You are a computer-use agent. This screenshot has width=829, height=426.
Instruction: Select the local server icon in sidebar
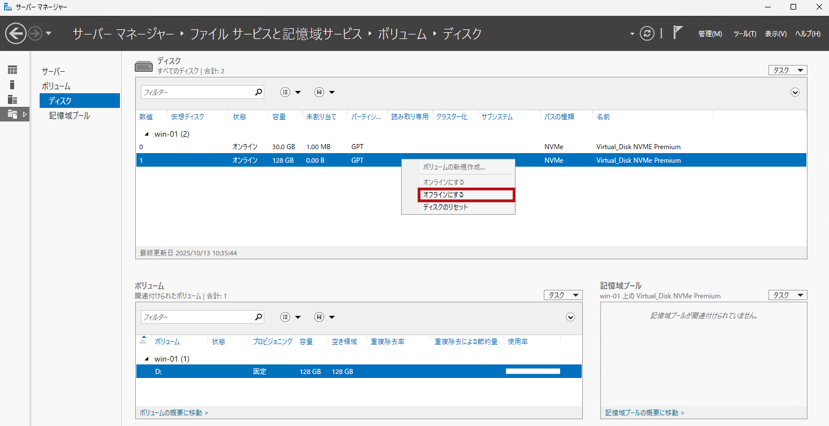coord(12,85)
